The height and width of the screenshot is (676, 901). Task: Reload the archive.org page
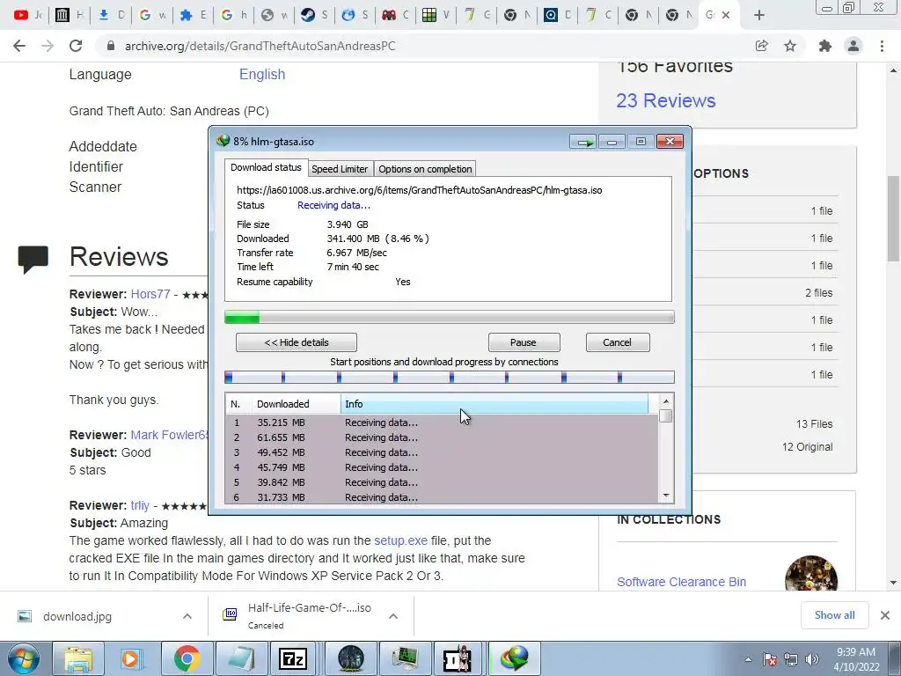point(76,46)
